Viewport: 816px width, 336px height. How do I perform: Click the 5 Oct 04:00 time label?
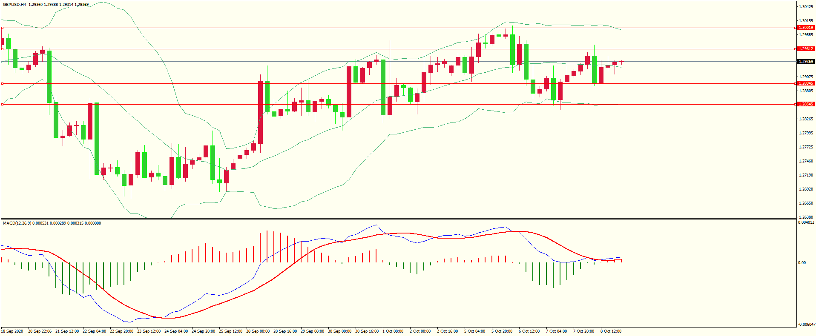tap(475, 331)
